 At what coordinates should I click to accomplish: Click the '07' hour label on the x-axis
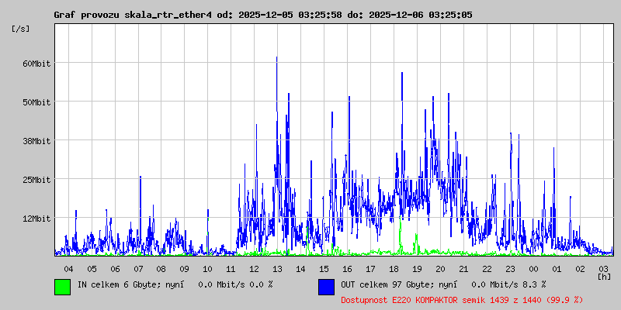[138, 269]
